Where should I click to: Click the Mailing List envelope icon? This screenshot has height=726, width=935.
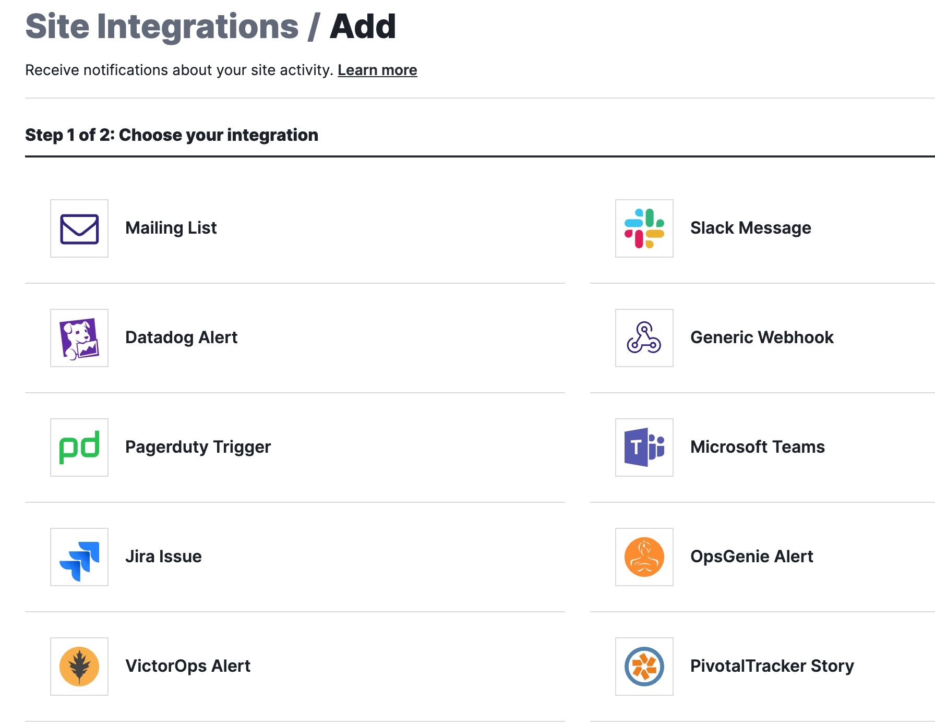click(79, 228)
